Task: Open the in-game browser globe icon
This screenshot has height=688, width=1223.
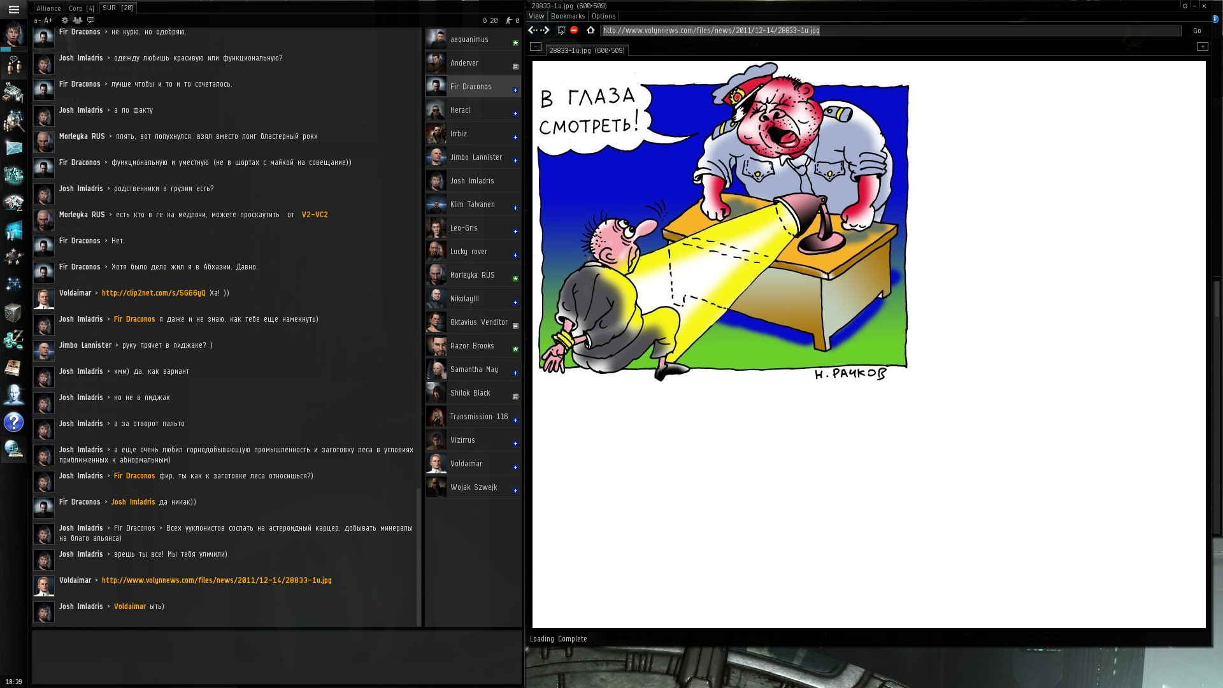Action: click(x=13, y=450)
